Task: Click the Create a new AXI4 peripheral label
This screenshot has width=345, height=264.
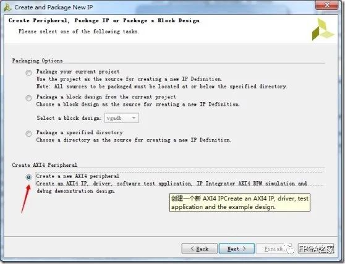Action: coord(78,176)
